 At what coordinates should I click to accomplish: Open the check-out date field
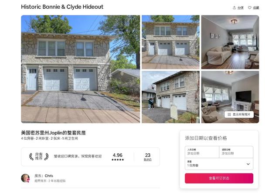pyautogui.click(x=236, y=152)
